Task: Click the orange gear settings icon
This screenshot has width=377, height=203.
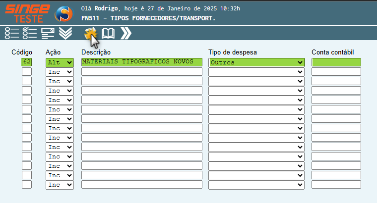Action: coord(90,33)
